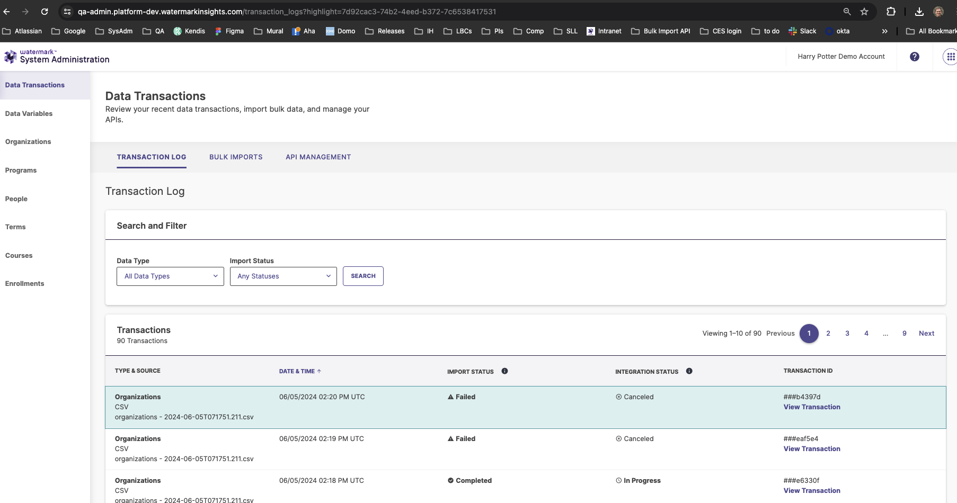Expand the Any Statuses dropdown

[x=283, y=276]
